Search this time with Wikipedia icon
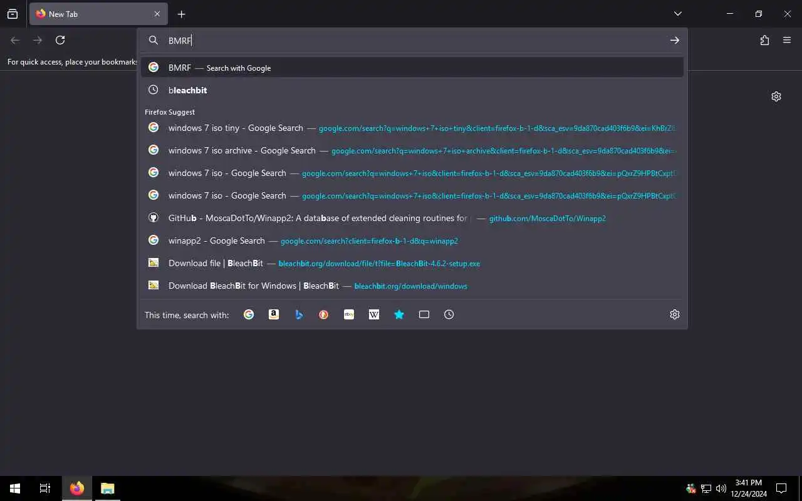Image resolution: width=802 pixels, height=501 pixels. [x=374, y=314]
